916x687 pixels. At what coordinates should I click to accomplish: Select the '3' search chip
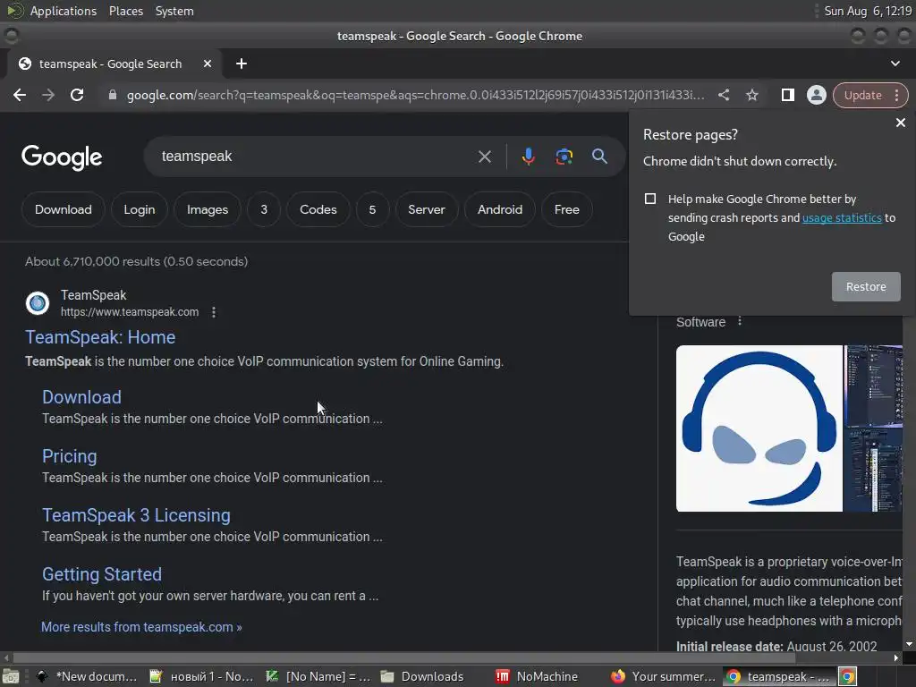[264, 209]
